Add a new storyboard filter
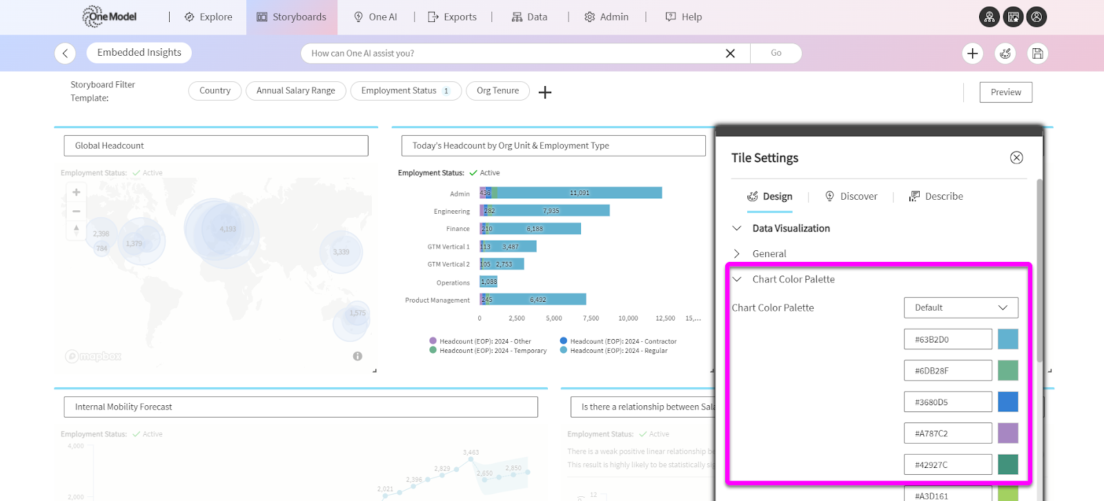1104x501 pixels. pyautogui.click(x=545, y=92)
